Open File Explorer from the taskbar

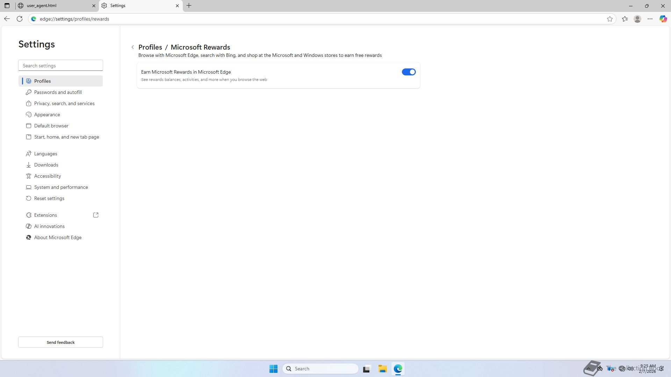point(382,369)
